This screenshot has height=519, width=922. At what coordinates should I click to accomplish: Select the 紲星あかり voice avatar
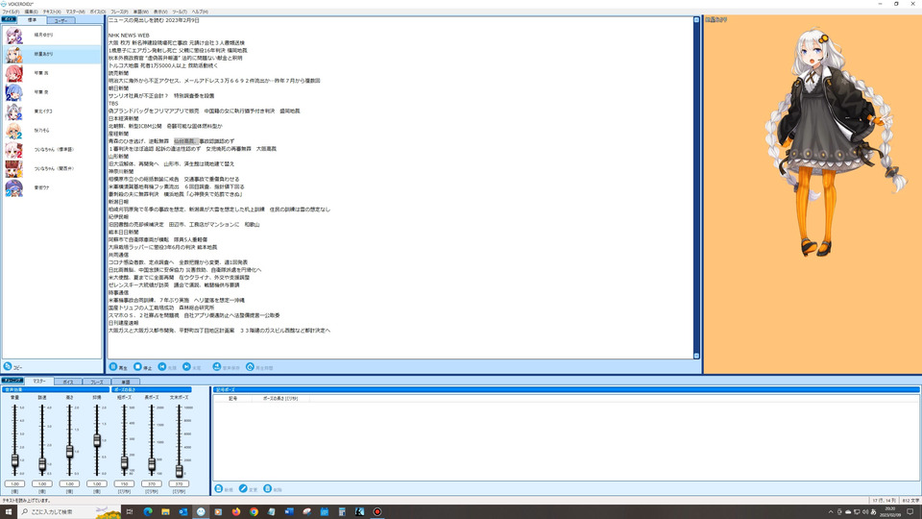(14, 54)
